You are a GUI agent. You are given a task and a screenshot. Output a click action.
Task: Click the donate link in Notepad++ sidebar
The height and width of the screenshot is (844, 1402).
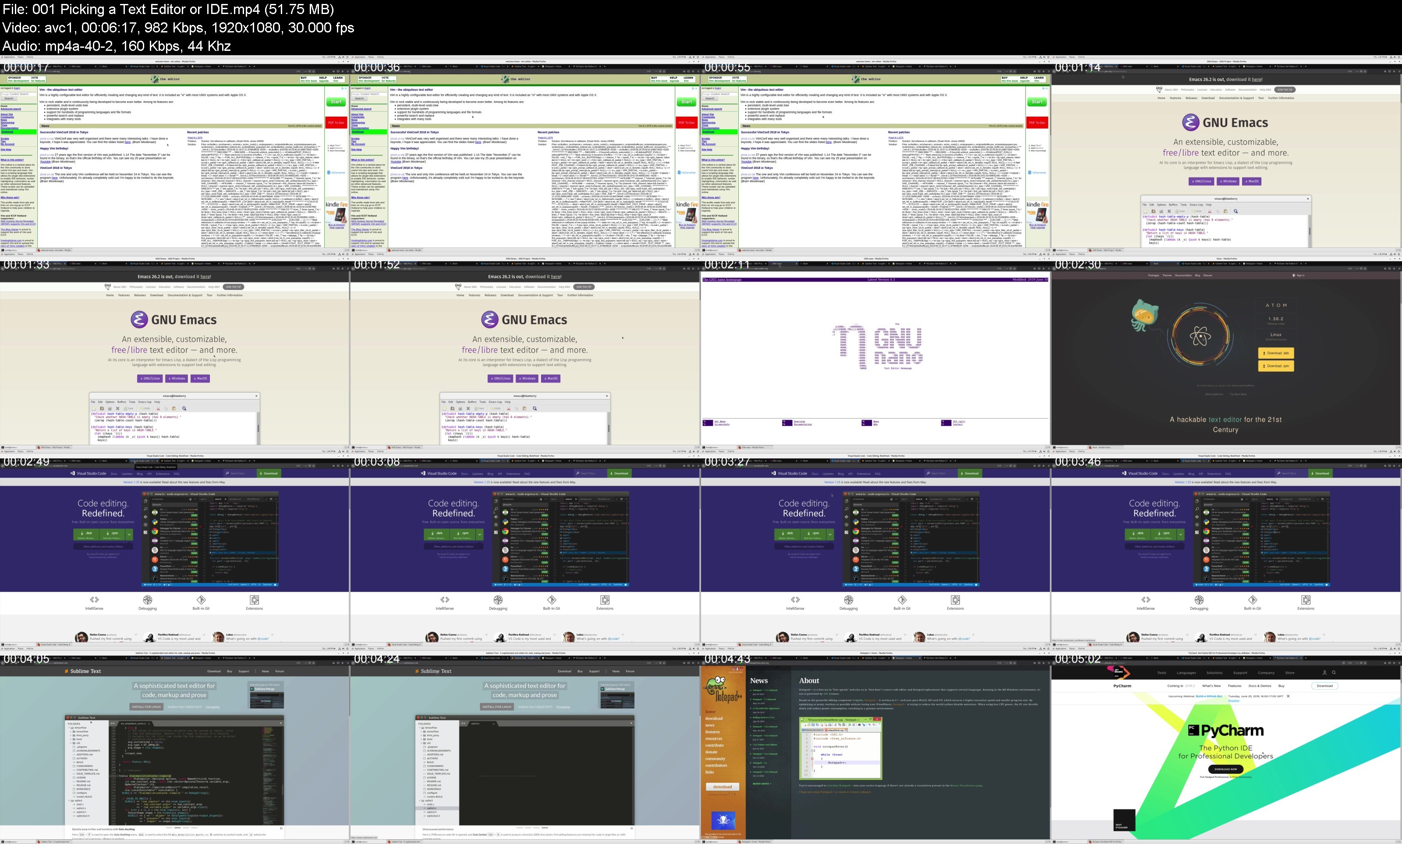pyautogui.click(x=711, y=752)
